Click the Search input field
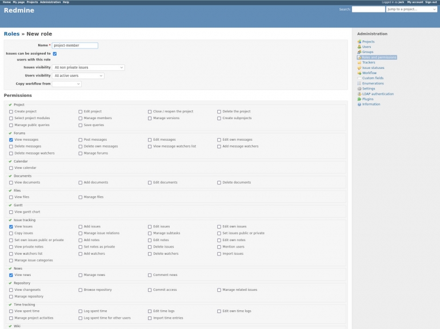 369,9
